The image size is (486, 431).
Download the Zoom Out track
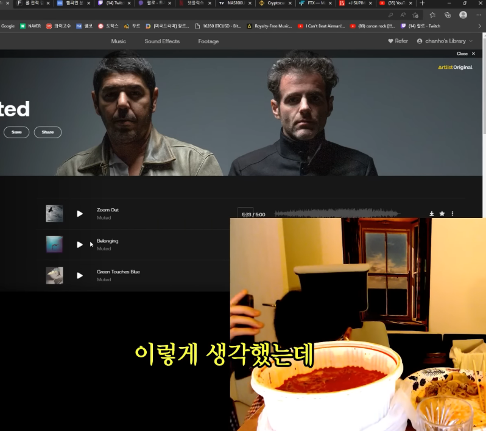431,214
